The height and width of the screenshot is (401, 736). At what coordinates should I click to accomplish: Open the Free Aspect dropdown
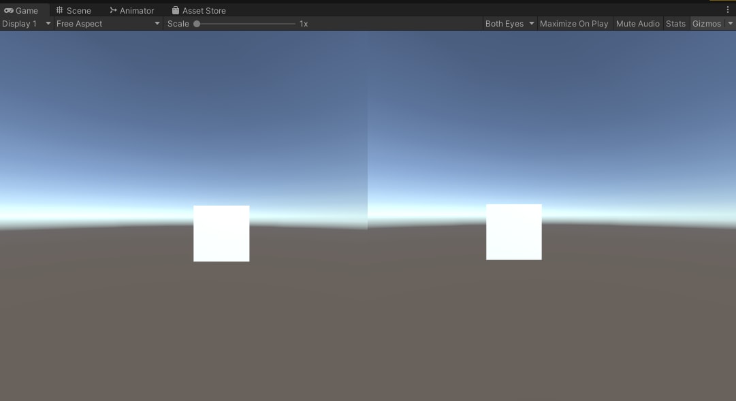click(x=108, y=23)
